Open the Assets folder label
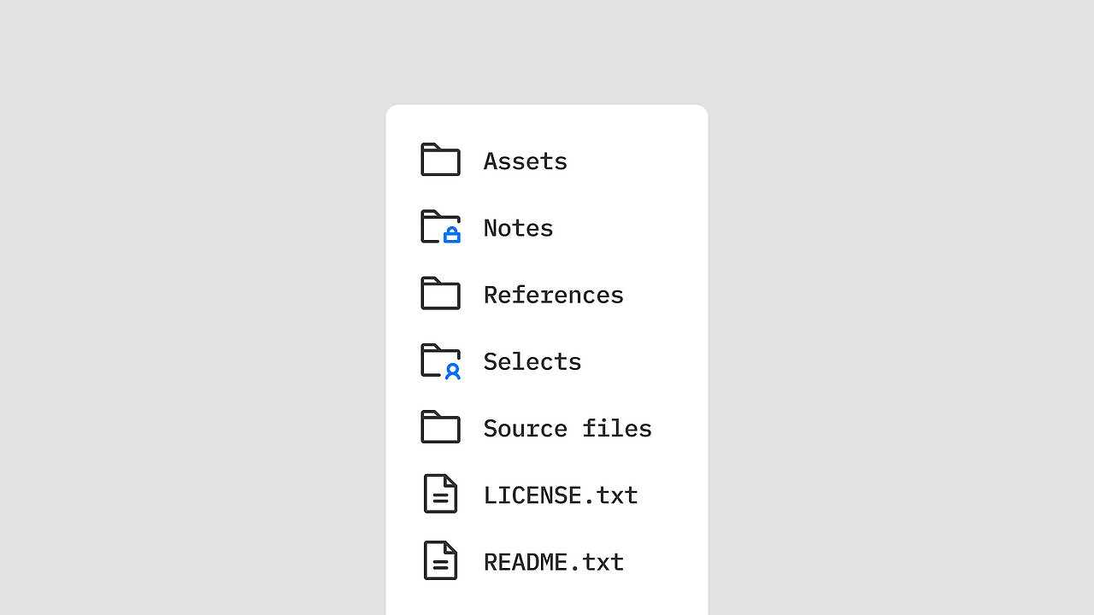1094x615 pixels. click(526, 161)
